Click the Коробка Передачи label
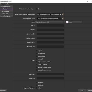This screenshot has width=92, height=92. [x=29, y=88]
